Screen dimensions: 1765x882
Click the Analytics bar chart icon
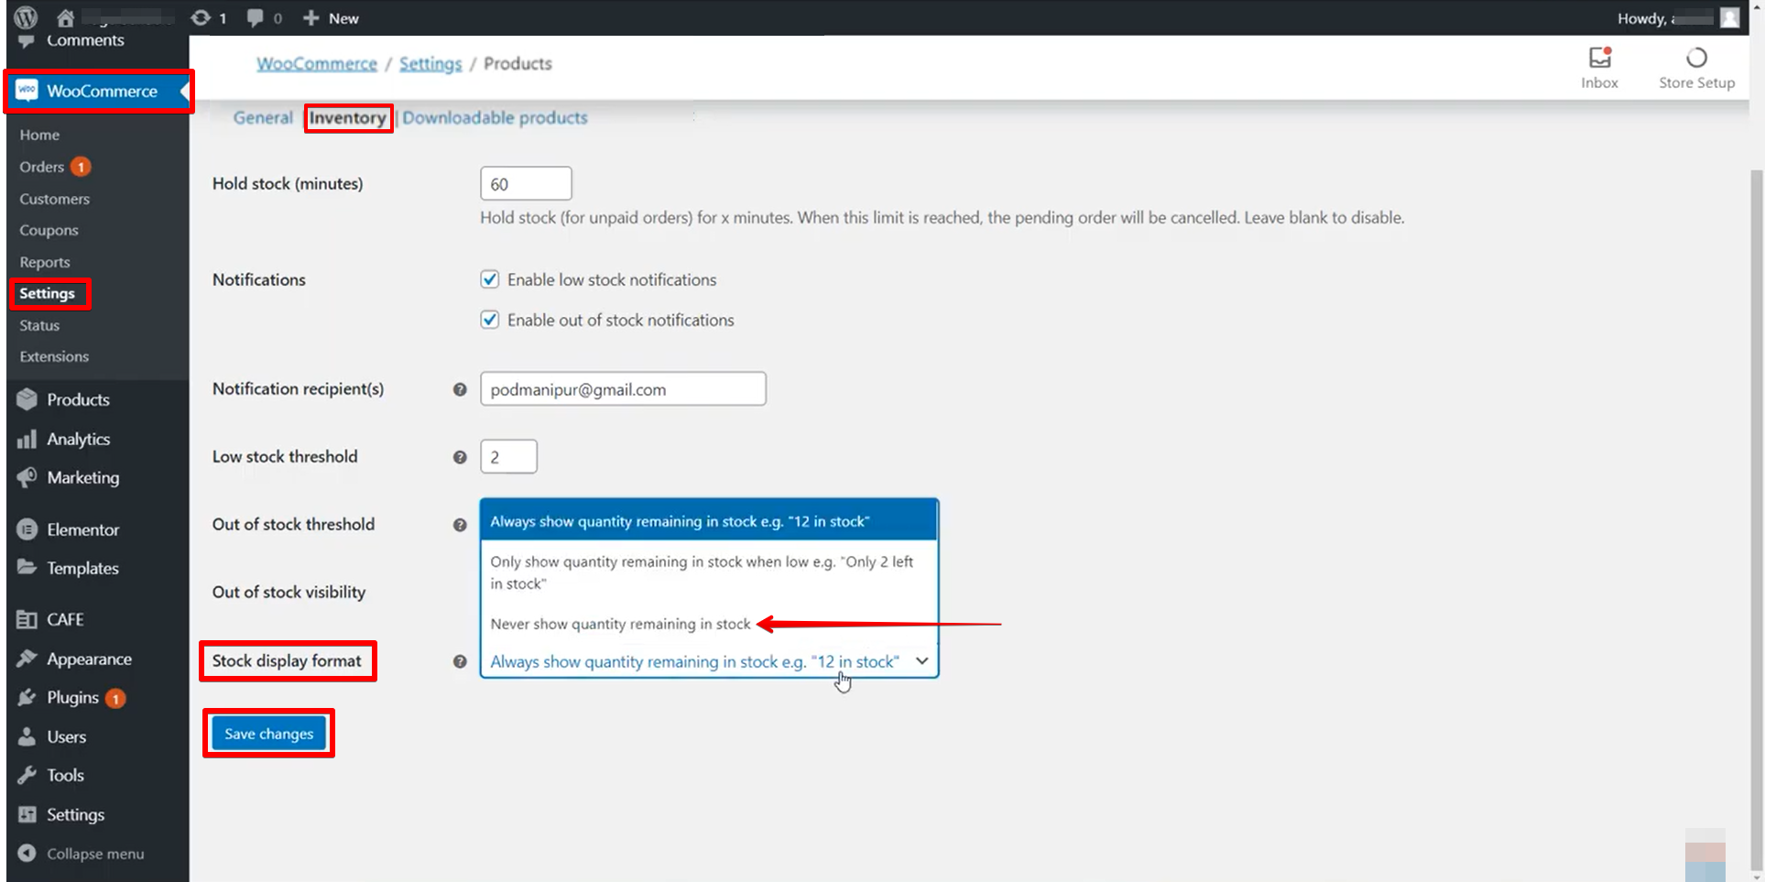(27, 440)
